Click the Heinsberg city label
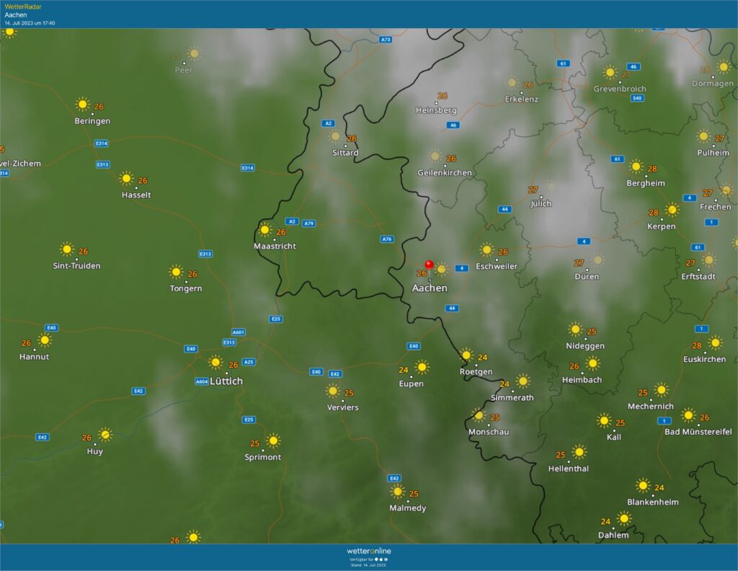Viewport: 738px width, 571px height. pyautogui.click(x=436, y=110)
